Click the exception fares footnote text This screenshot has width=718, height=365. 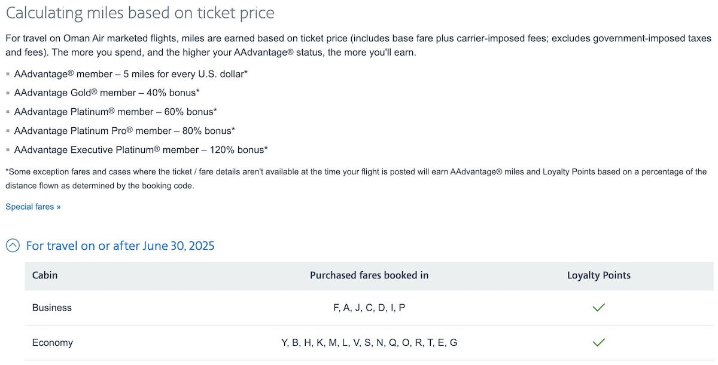356,179
